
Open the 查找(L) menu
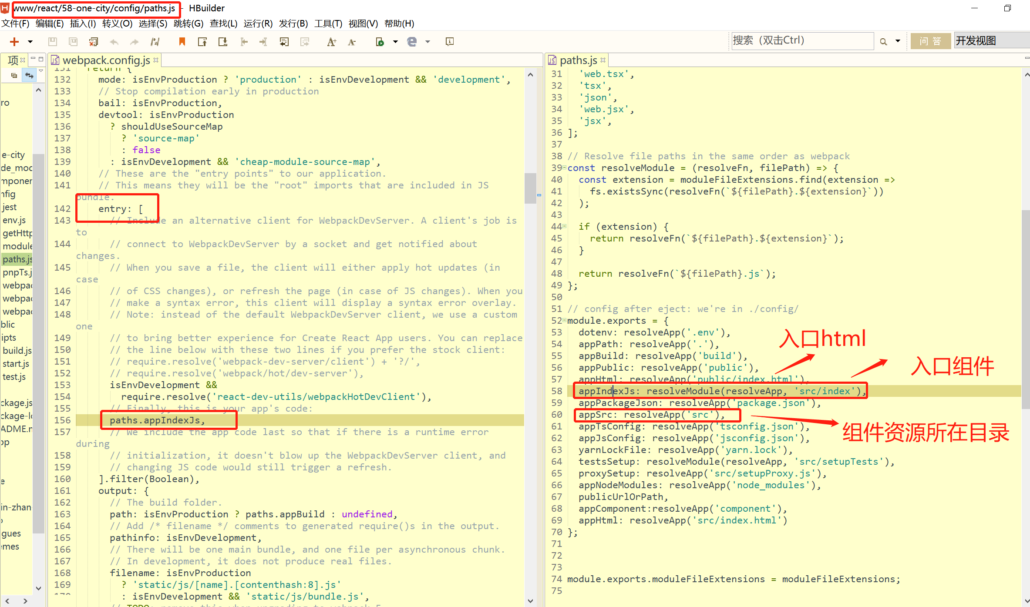223,23
